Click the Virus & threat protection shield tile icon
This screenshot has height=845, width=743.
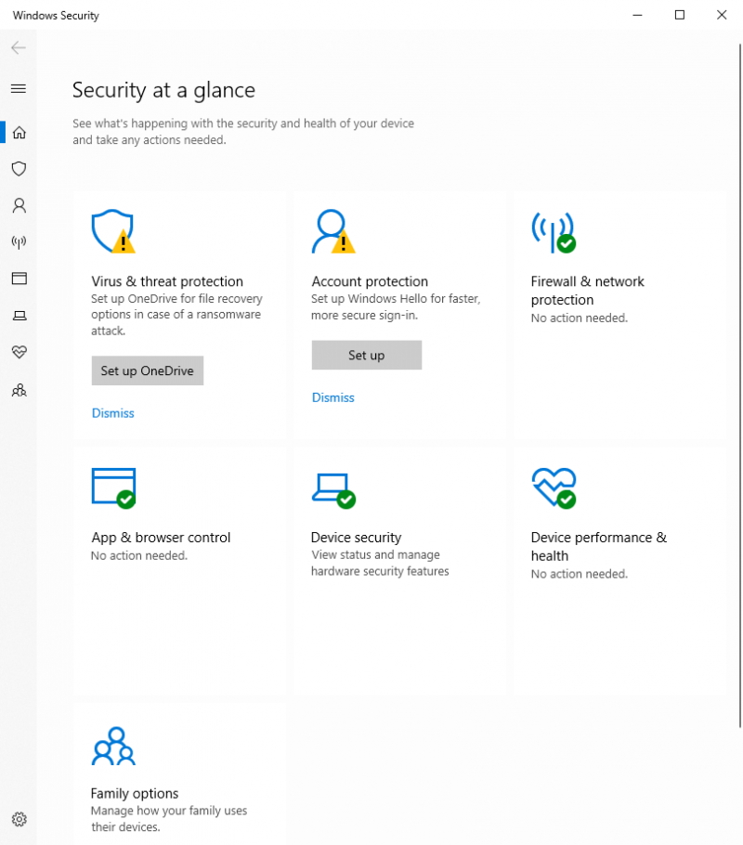click(x=113, y=231)
